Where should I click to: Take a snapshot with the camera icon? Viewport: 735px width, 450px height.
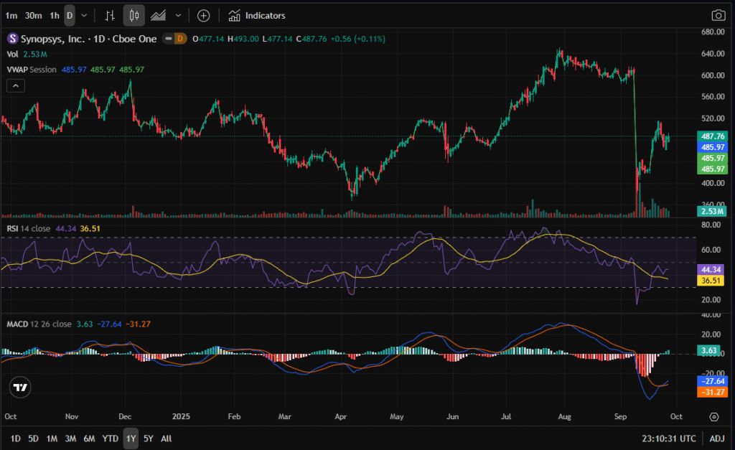(717, 15)
